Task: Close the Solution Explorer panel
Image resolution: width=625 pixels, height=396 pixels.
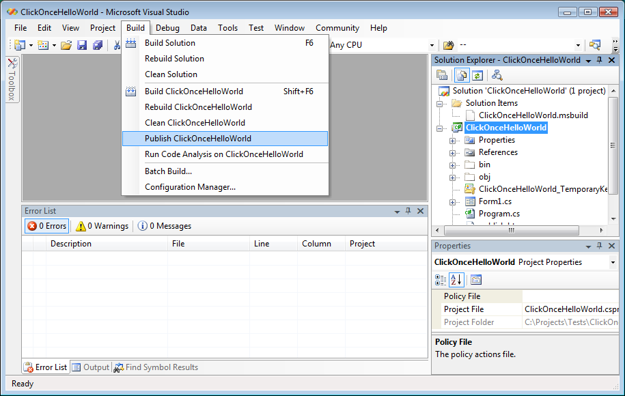Action: point(612,60)
